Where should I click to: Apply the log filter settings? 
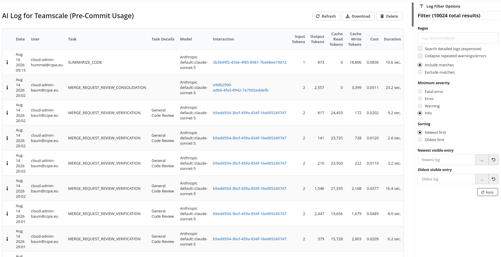tap(488, 192)
